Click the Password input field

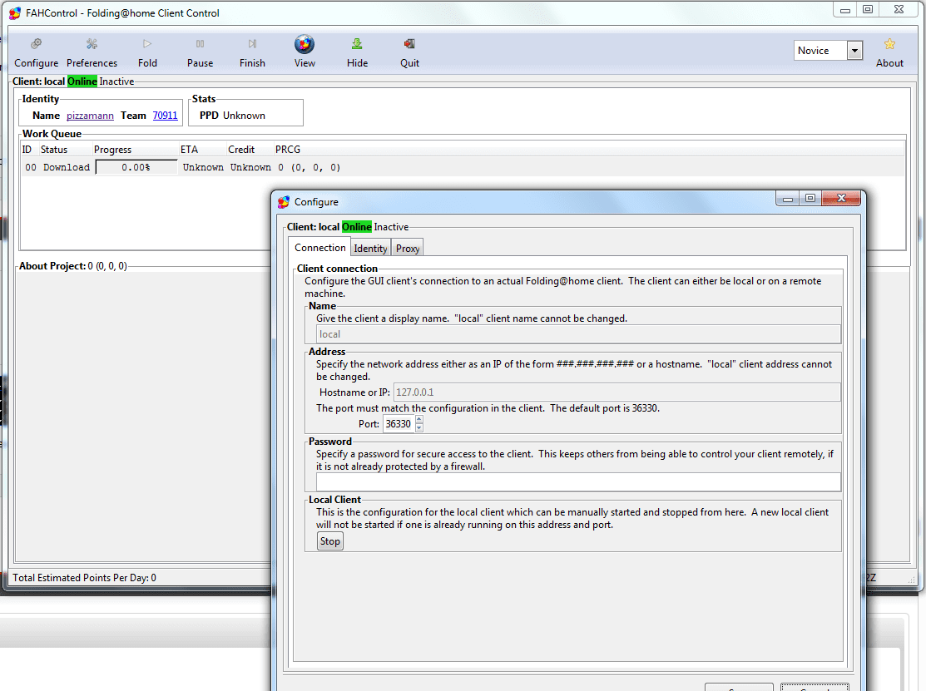tap(578, 482)
